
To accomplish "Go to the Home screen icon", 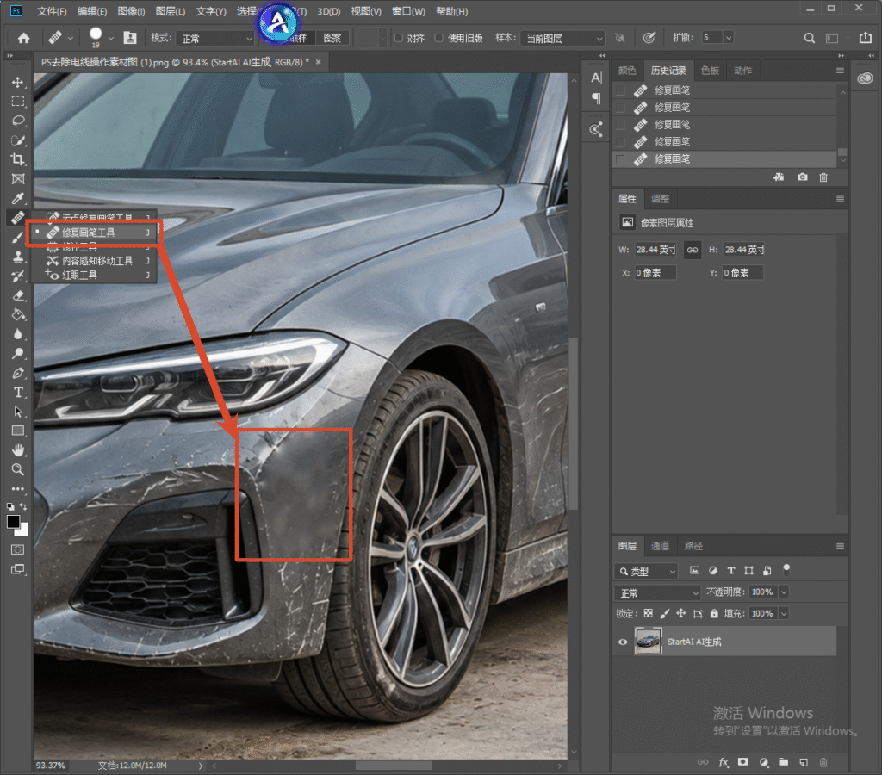I will 23,38.
